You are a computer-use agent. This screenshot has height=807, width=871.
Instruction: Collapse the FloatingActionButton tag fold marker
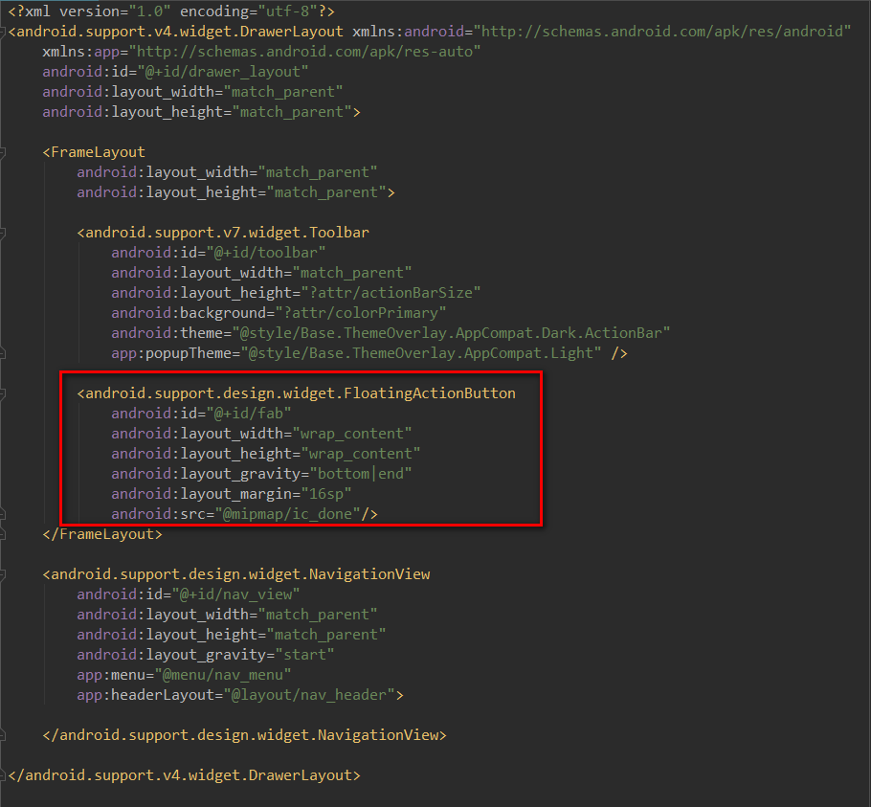pos(3,393)
